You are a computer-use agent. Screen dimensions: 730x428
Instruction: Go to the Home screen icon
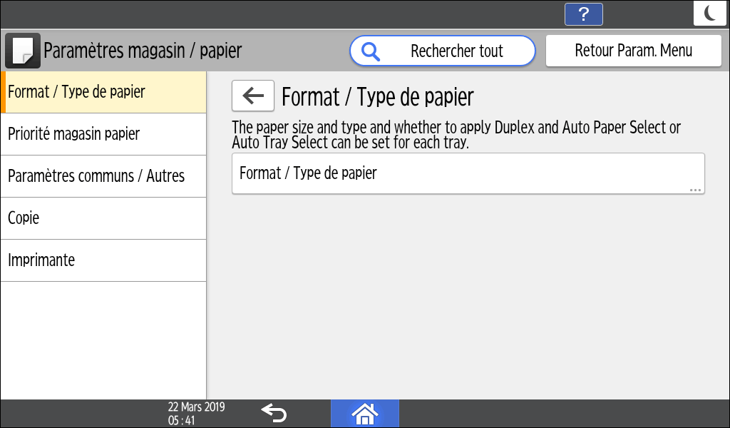click(x=364, y=413)
